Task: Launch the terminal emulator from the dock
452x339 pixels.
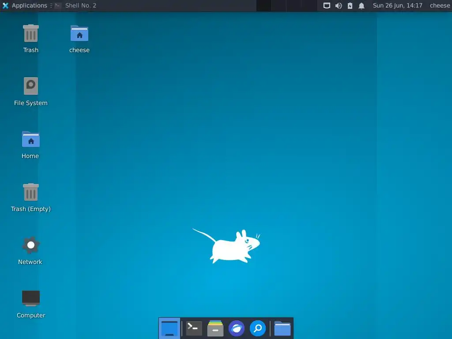Action: point(194,328)
